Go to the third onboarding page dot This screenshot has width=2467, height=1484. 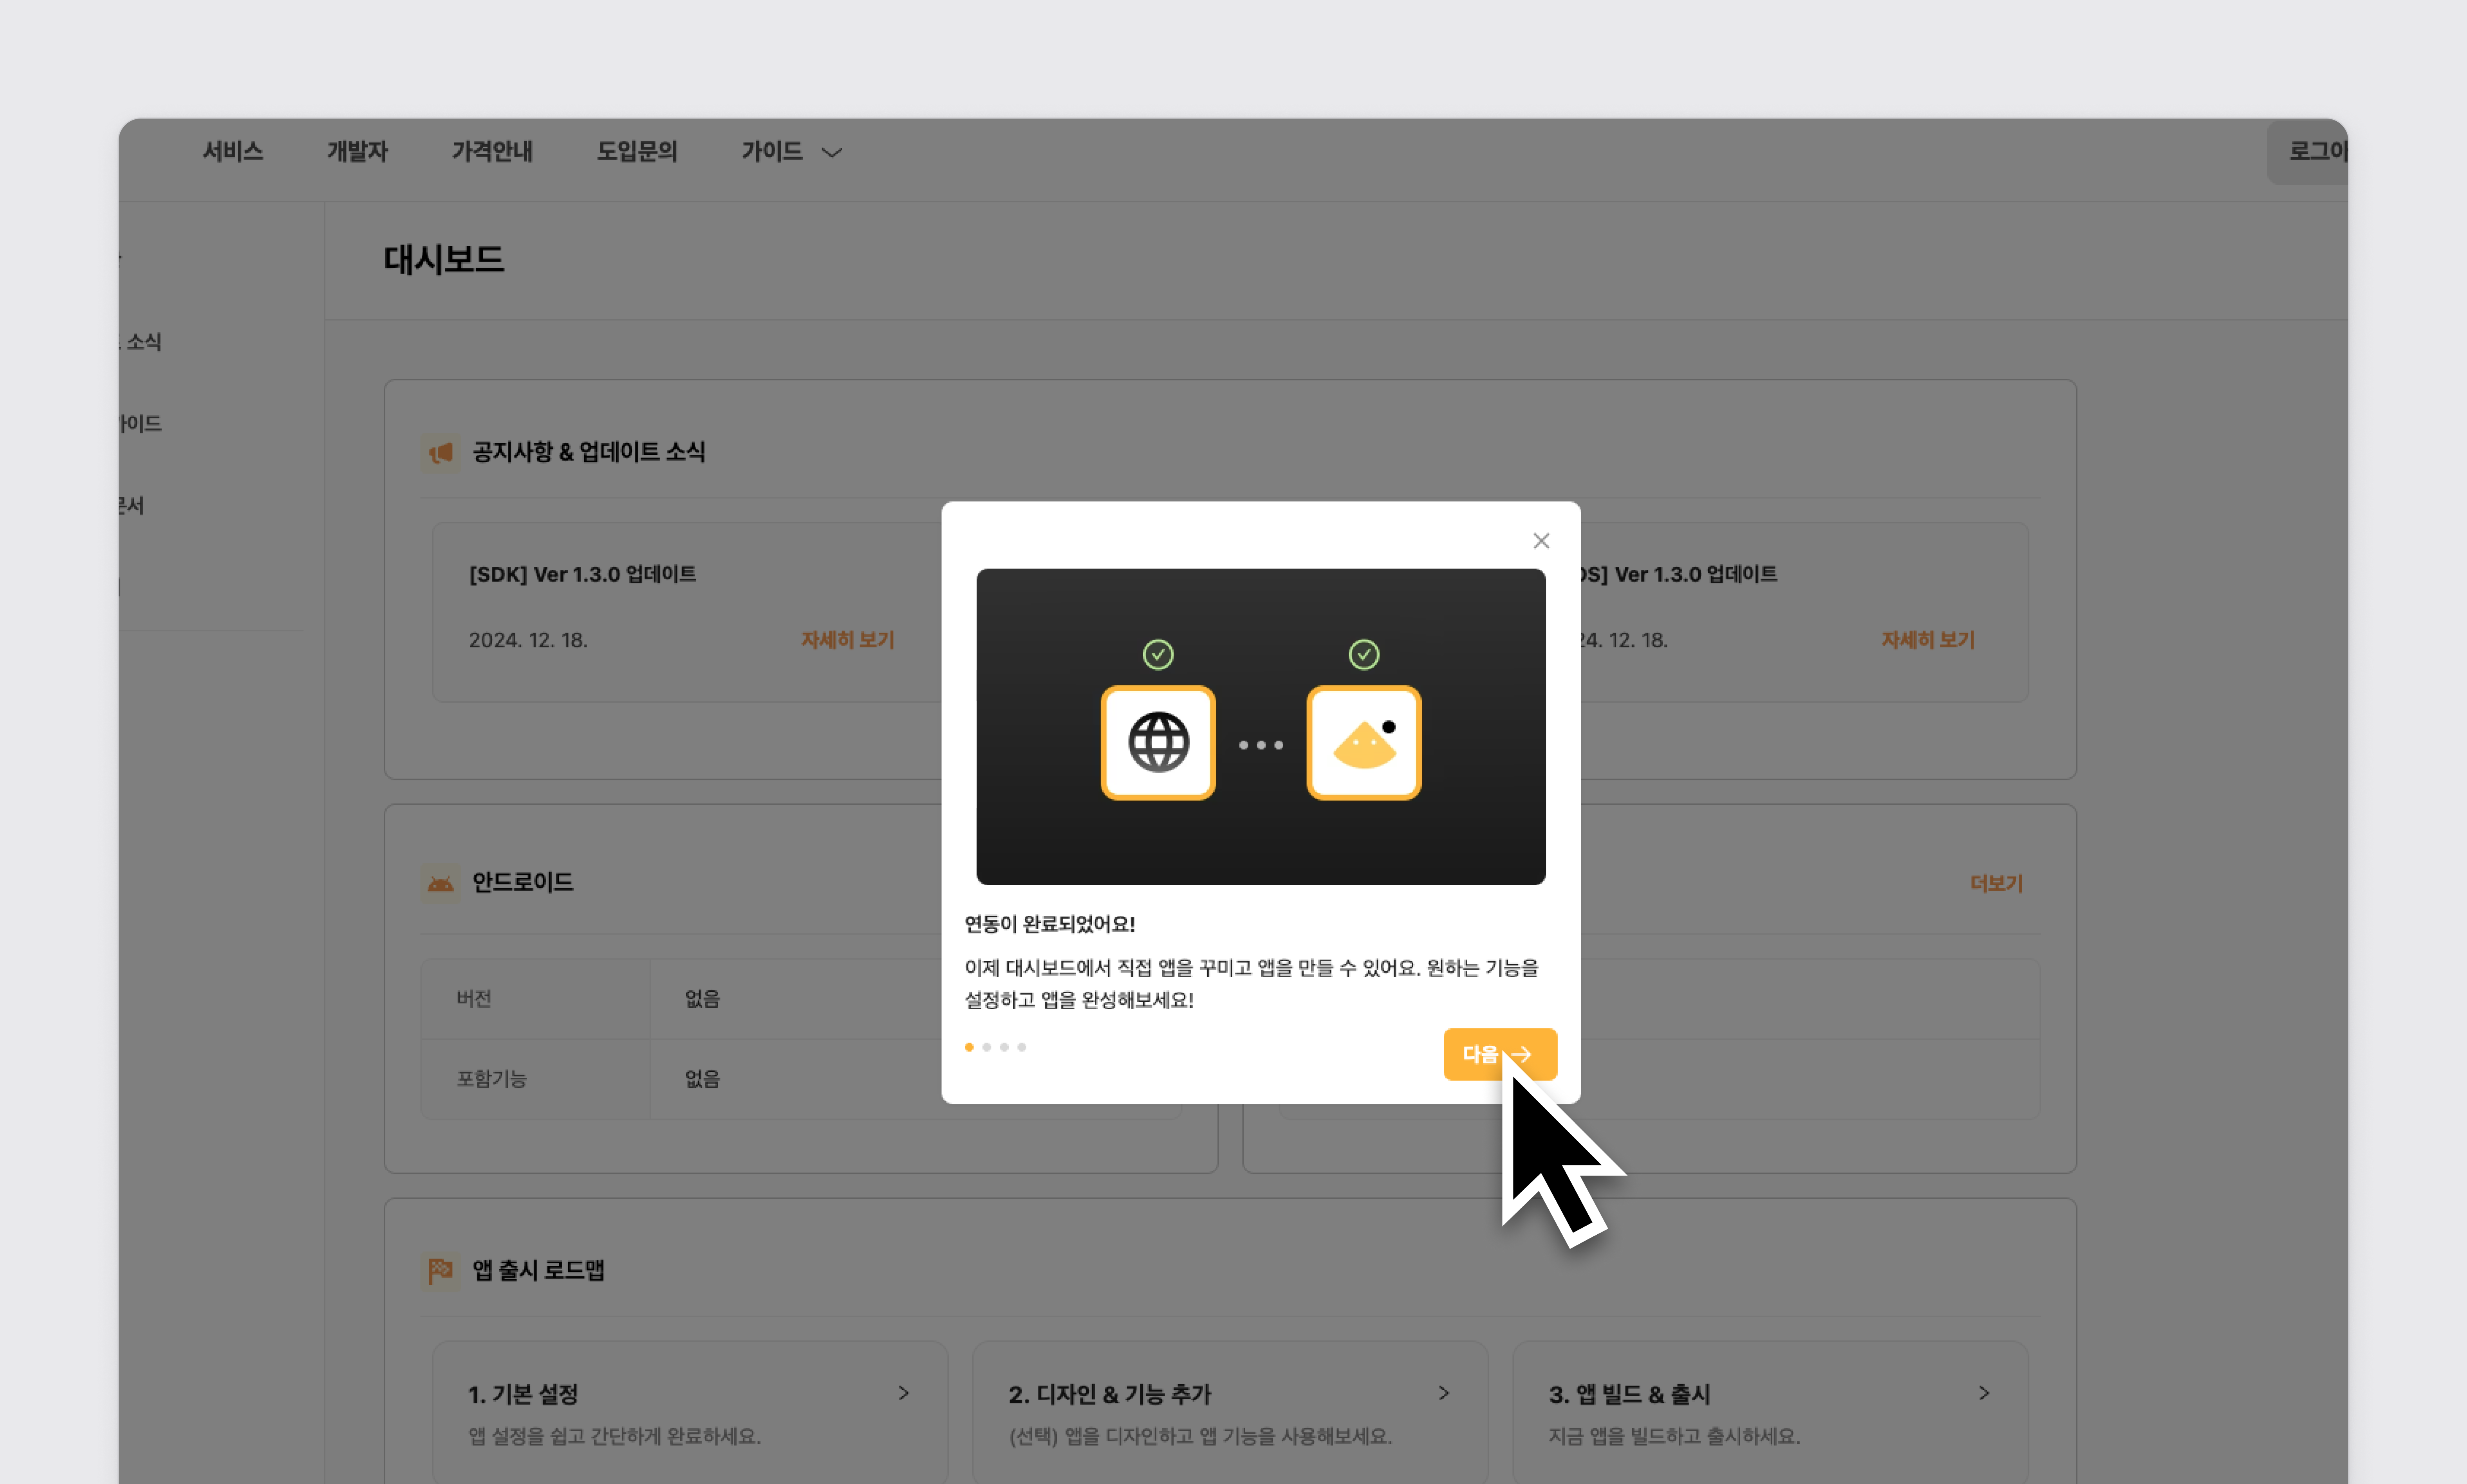point(1004,1047)
